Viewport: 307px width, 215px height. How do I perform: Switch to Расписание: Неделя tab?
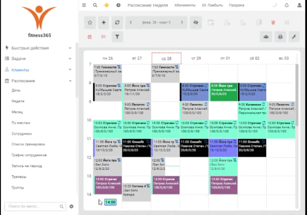tap(148, 5)
